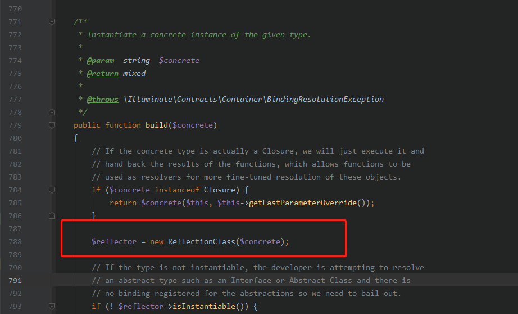The height and width of the screenshot is (314, 518).
Task: Click $concrete argument inside ReflectionClass call
Action: [x=260, y=242]
